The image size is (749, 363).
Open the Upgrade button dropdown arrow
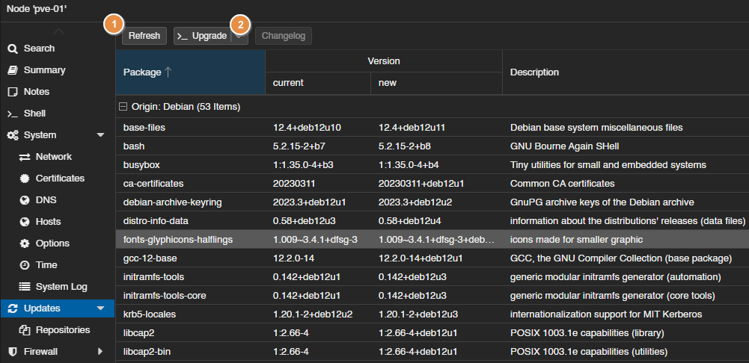pos(240,36)
